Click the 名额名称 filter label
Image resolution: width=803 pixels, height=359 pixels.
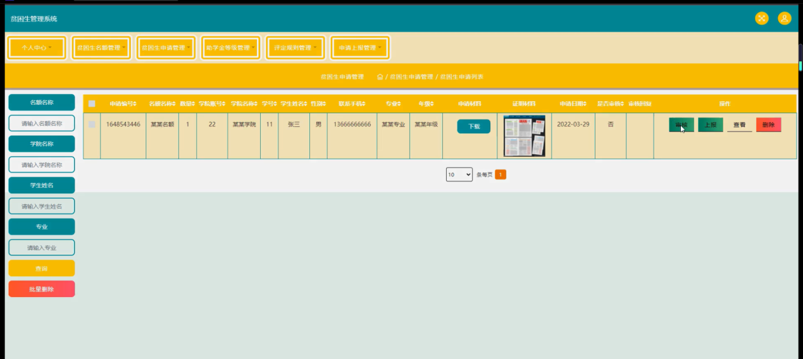click(42, 102)
